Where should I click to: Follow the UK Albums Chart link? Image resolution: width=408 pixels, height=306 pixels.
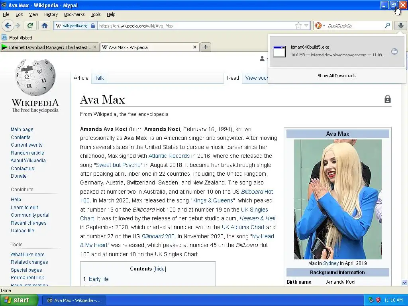tap(243, 227)
